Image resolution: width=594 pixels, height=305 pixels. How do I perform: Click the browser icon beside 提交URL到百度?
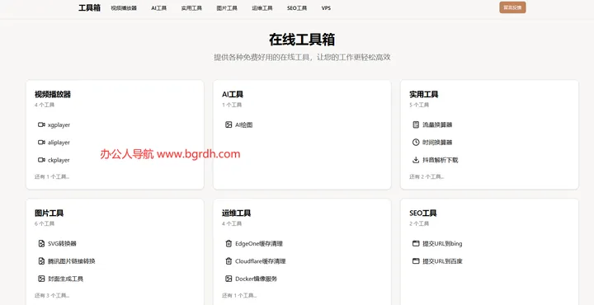(416, 261)
